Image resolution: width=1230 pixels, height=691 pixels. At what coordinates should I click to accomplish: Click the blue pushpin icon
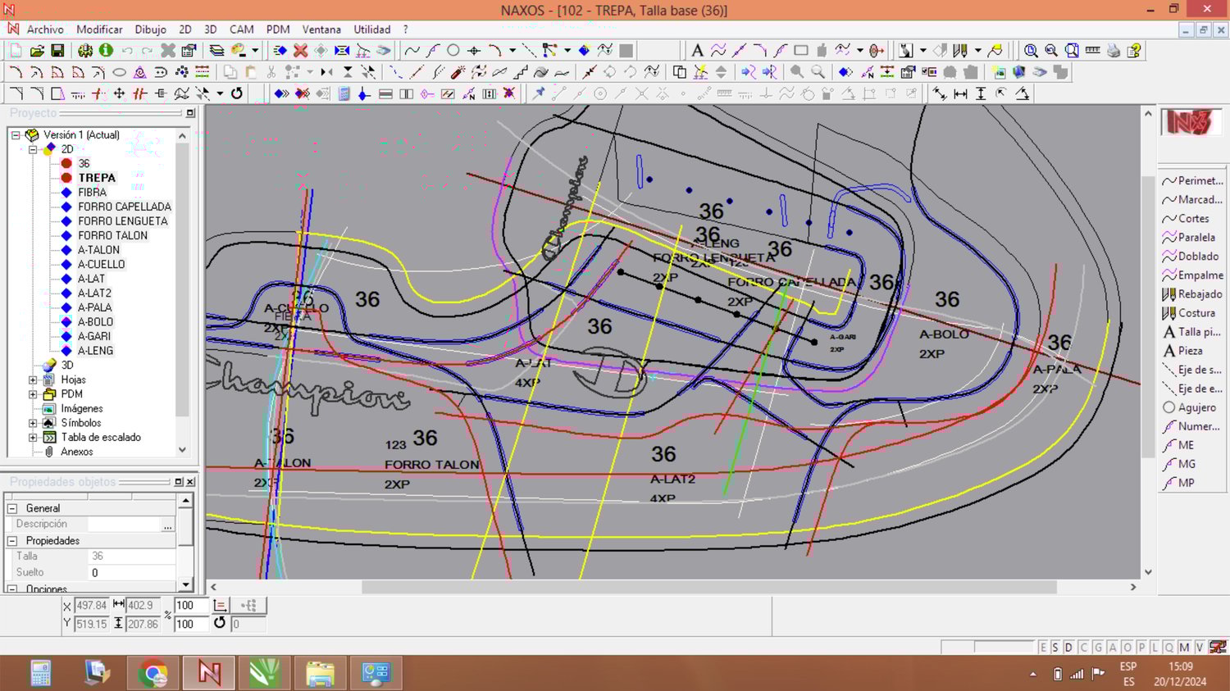(x=539, y=93)
